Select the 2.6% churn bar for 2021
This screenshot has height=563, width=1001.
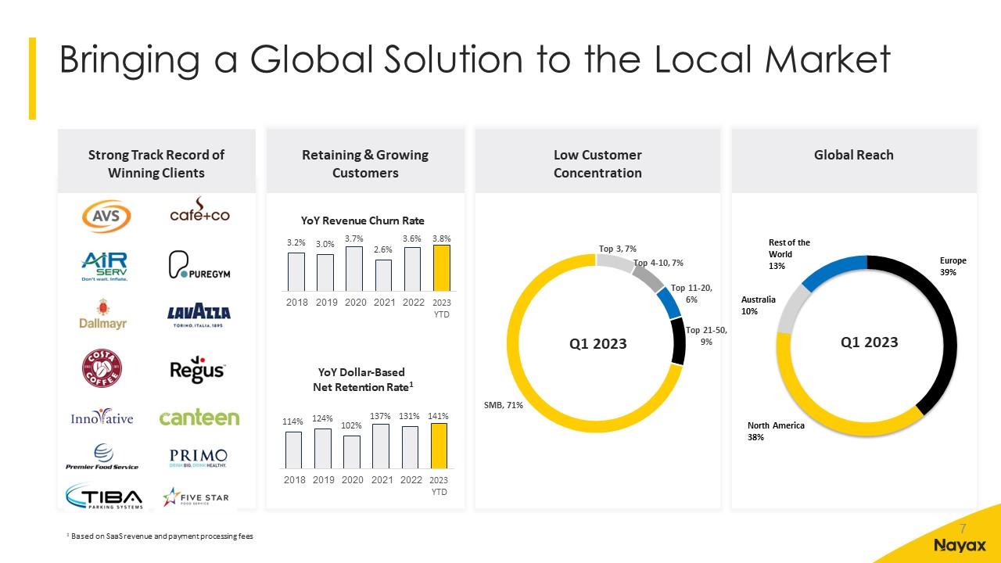coord(383,274)
